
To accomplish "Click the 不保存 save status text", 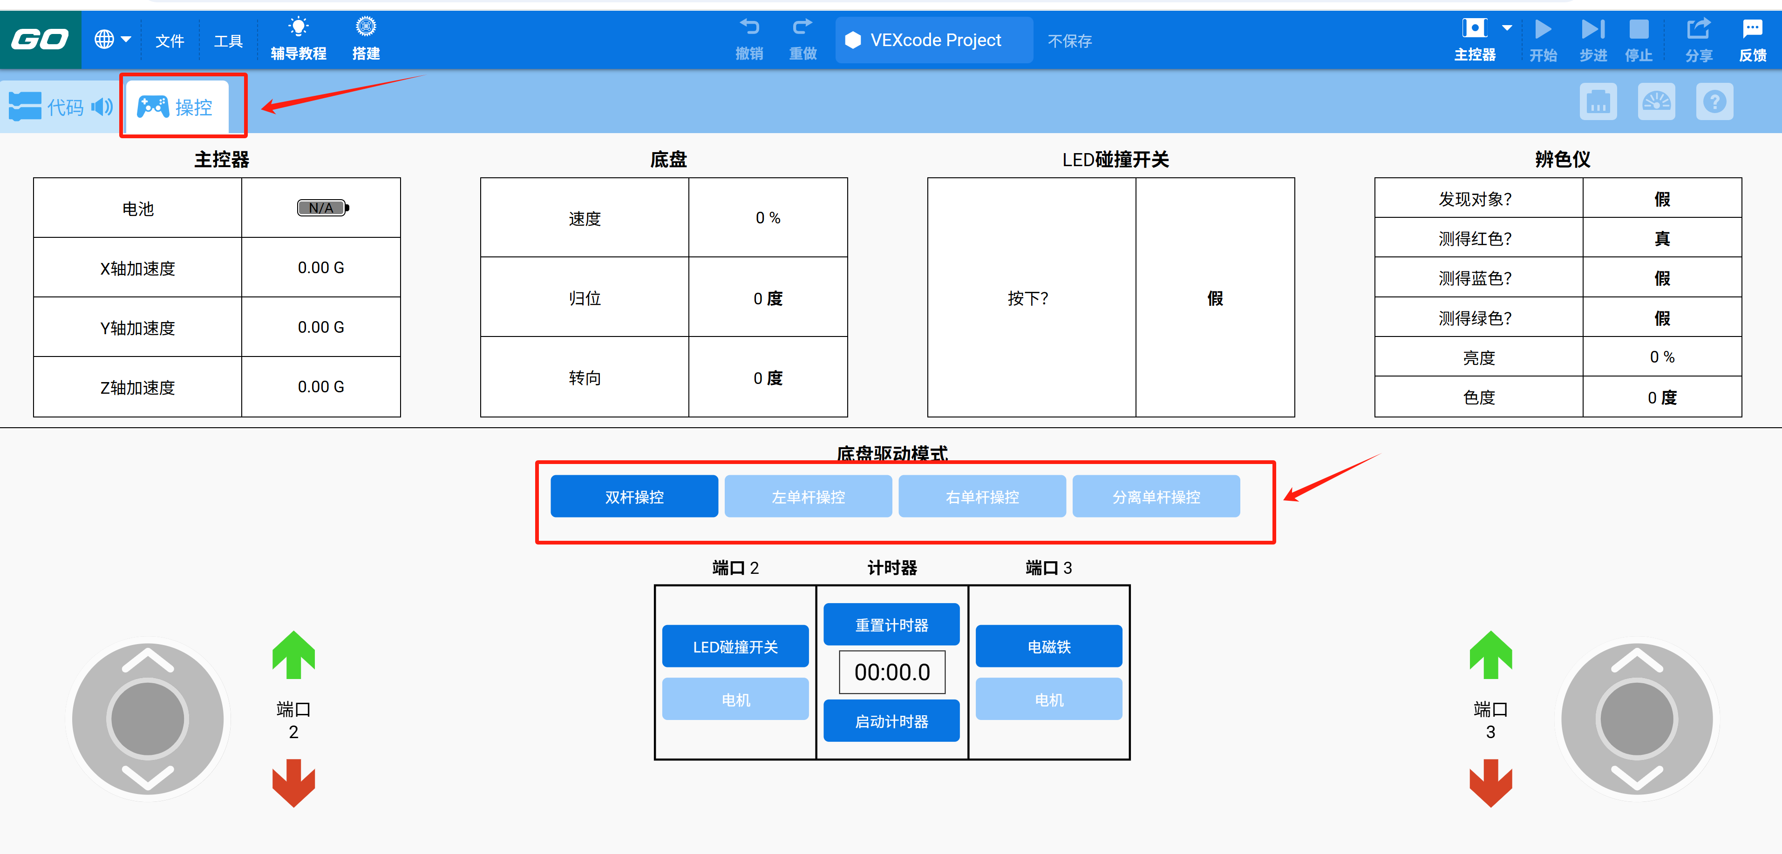I will point(1069,41).
